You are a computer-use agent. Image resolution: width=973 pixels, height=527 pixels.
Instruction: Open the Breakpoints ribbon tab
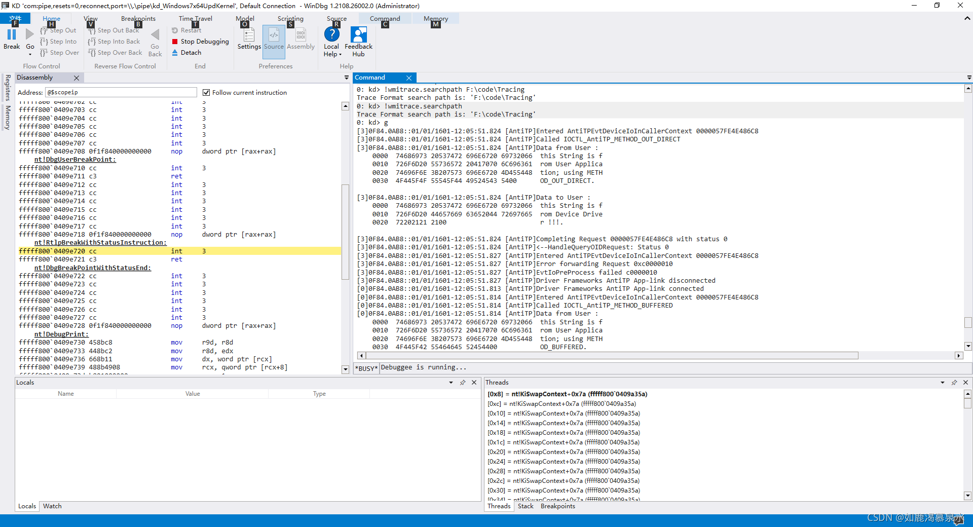[138, 19]
